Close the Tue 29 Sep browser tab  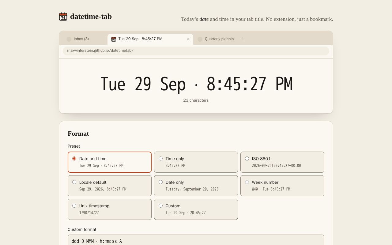click(x=188, y=39)
